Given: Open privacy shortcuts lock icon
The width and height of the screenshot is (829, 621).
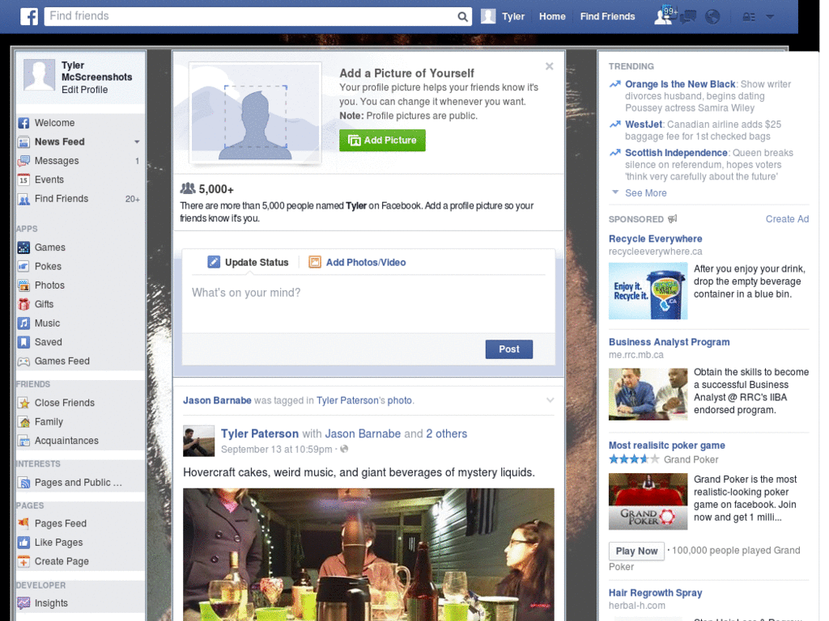Looking at the screenshot, I should tap(749, 17).
